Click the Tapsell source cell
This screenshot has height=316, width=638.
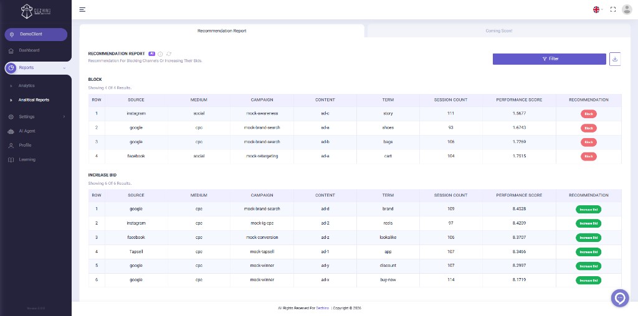tap(136, 251)
